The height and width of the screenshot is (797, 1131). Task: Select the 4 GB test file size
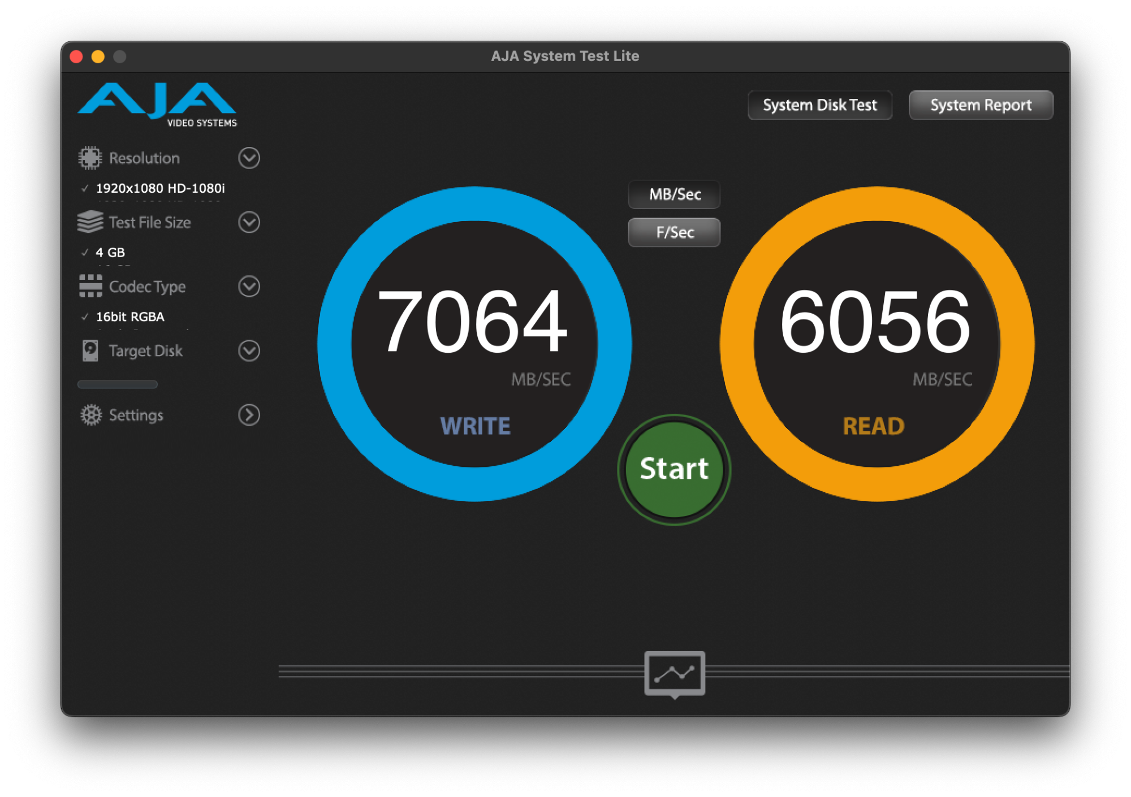110,252
